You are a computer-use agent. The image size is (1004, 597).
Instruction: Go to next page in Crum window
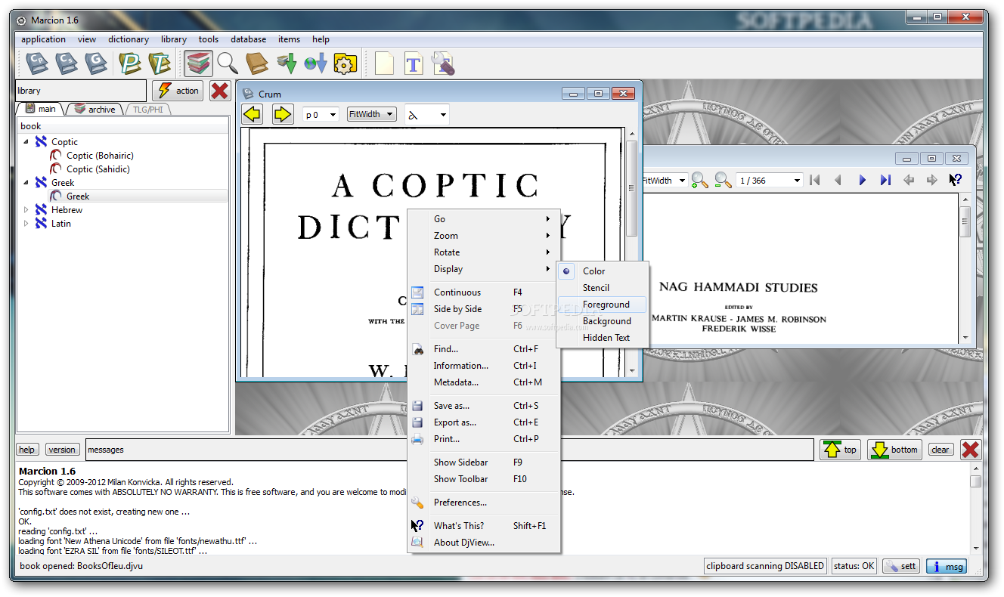click(283, 115)
